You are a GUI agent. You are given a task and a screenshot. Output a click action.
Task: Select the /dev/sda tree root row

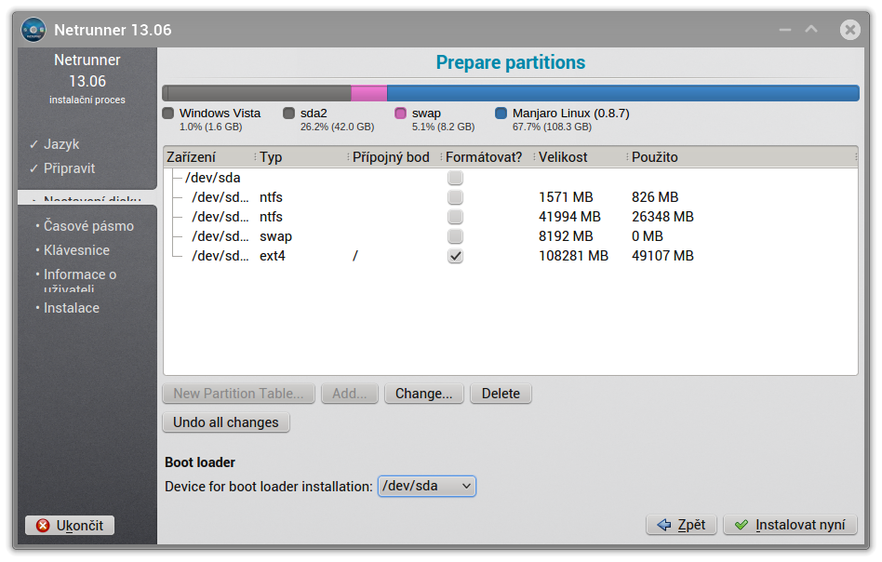point(510,178)
